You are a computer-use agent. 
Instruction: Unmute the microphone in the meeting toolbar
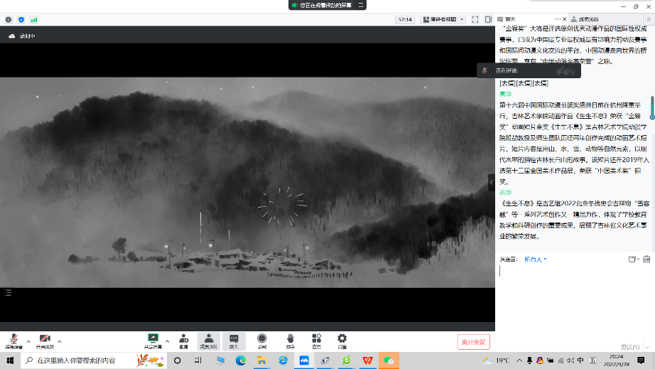tap(13, 341)
